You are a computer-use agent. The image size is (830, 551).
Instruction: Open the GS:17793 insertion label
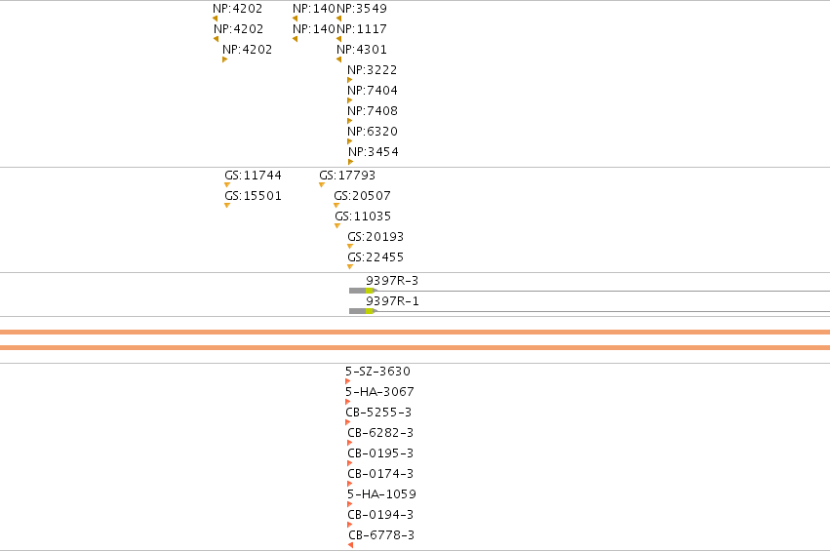coord(347,176)
